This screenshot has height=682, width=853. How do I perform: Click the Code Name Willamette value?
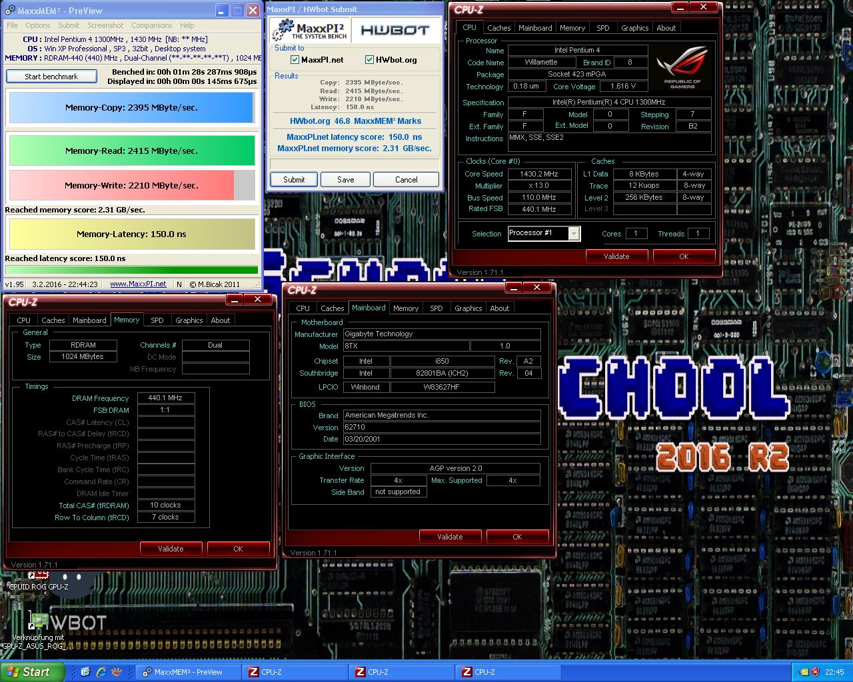(x=541, y=62)
